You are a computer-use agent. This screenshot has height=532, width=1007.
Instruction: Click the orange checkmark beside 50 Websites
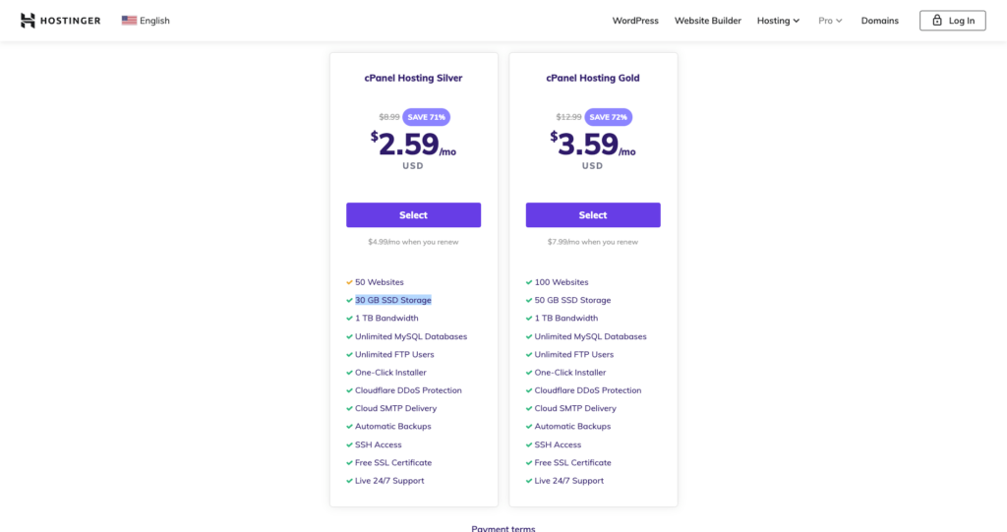[x=349, y=282]
